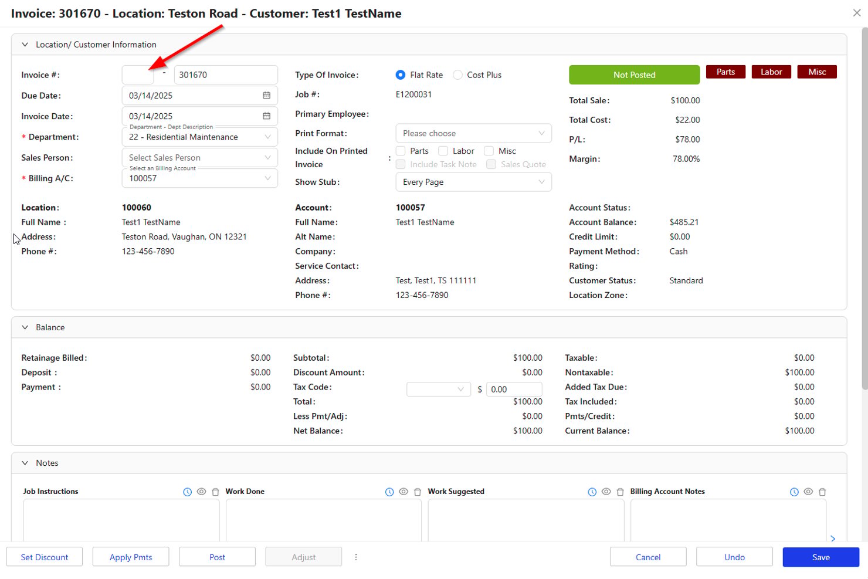
Task: Toggle the Work Suggested eye icon
Action: click(606, 492)
